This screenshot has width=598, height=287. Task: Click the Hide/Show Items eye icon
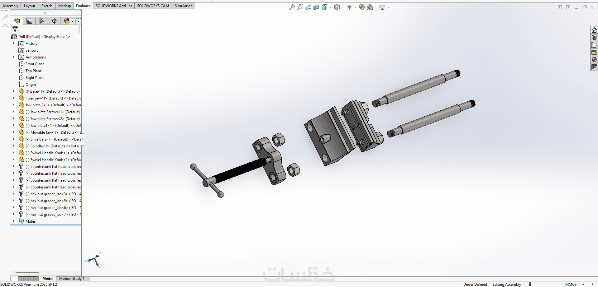coord(349,7)
